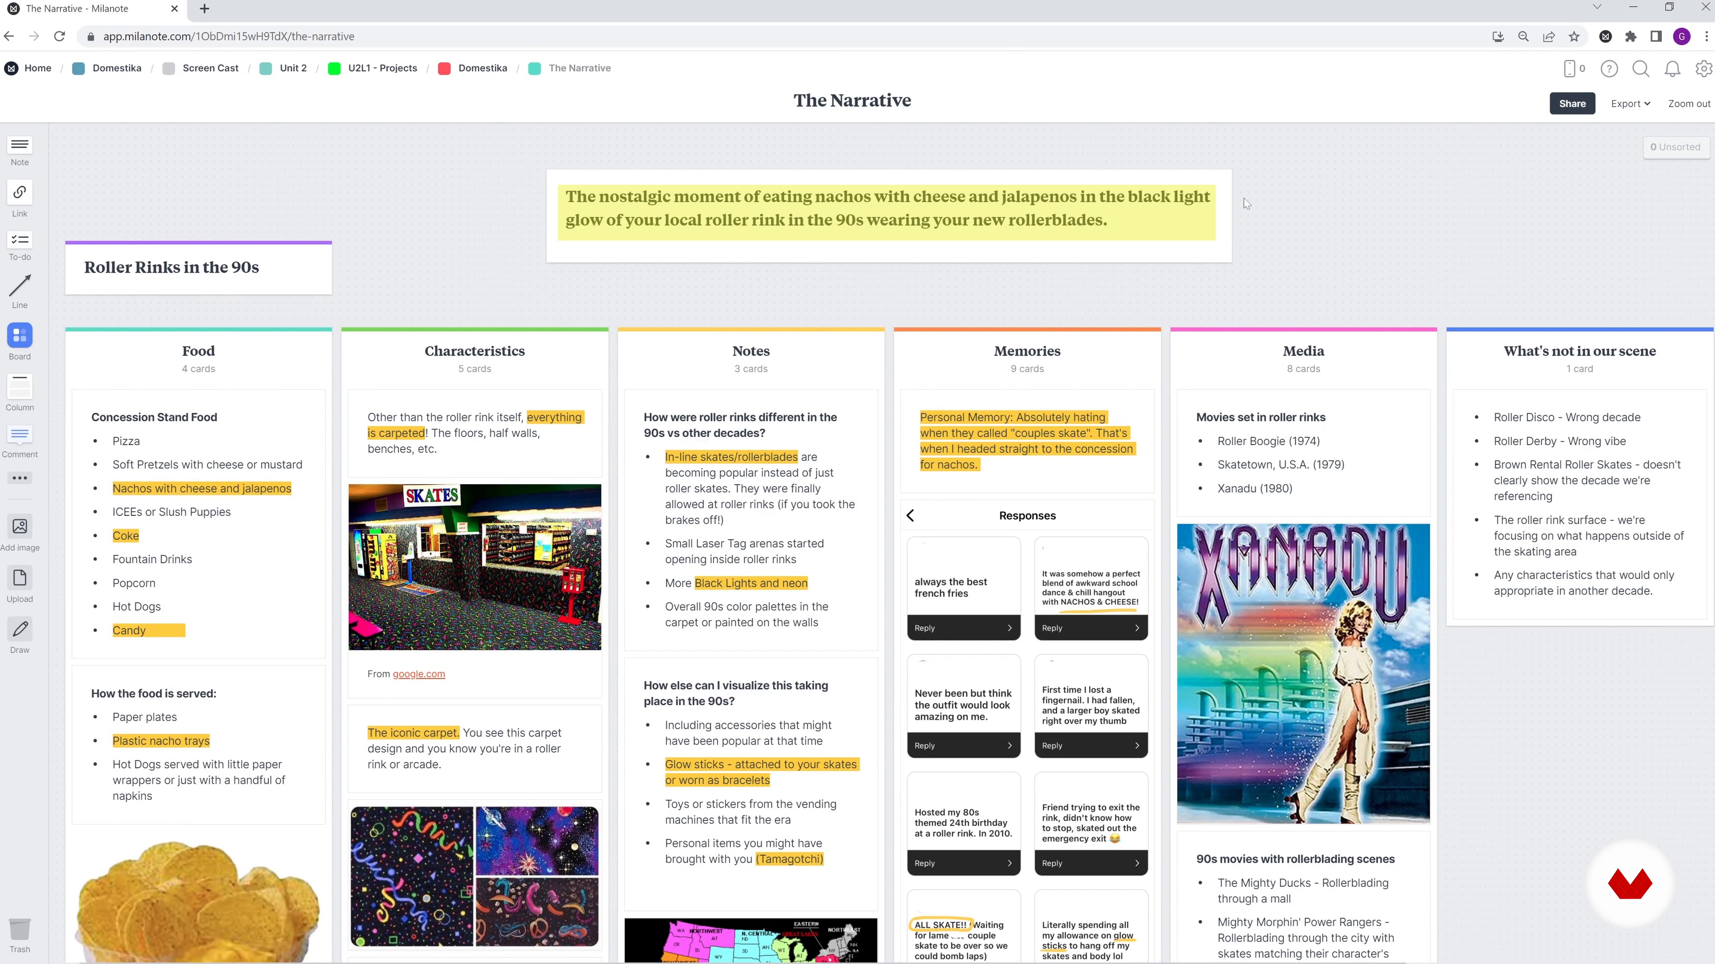Click 'Plastic nacho trays' list item
1715x964 pixels.
pyautogui.click(x=161, y=741)
